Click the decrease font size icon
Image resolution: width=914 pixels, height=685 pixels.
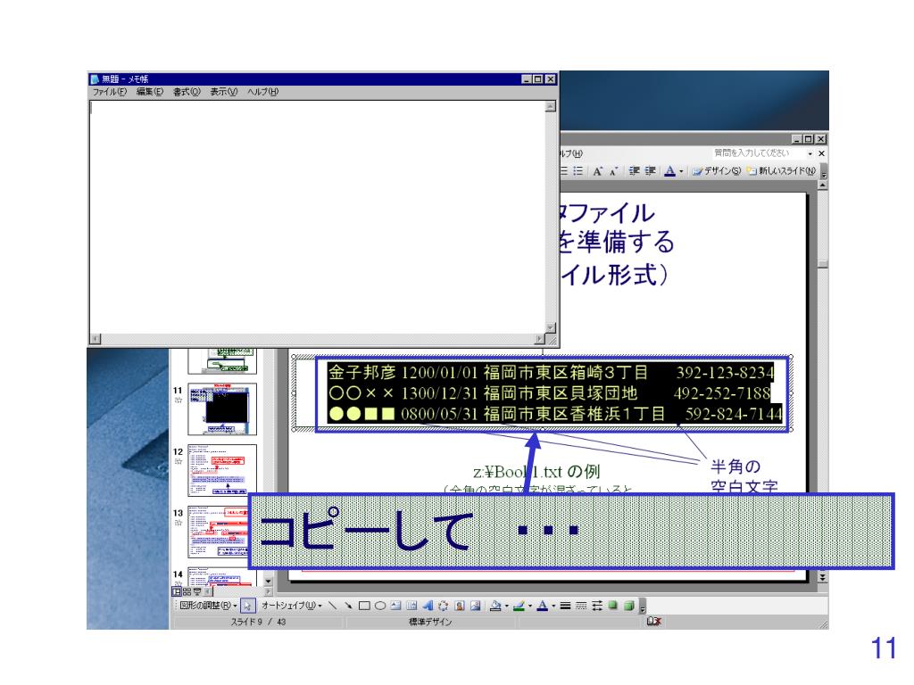click(613, 170)
